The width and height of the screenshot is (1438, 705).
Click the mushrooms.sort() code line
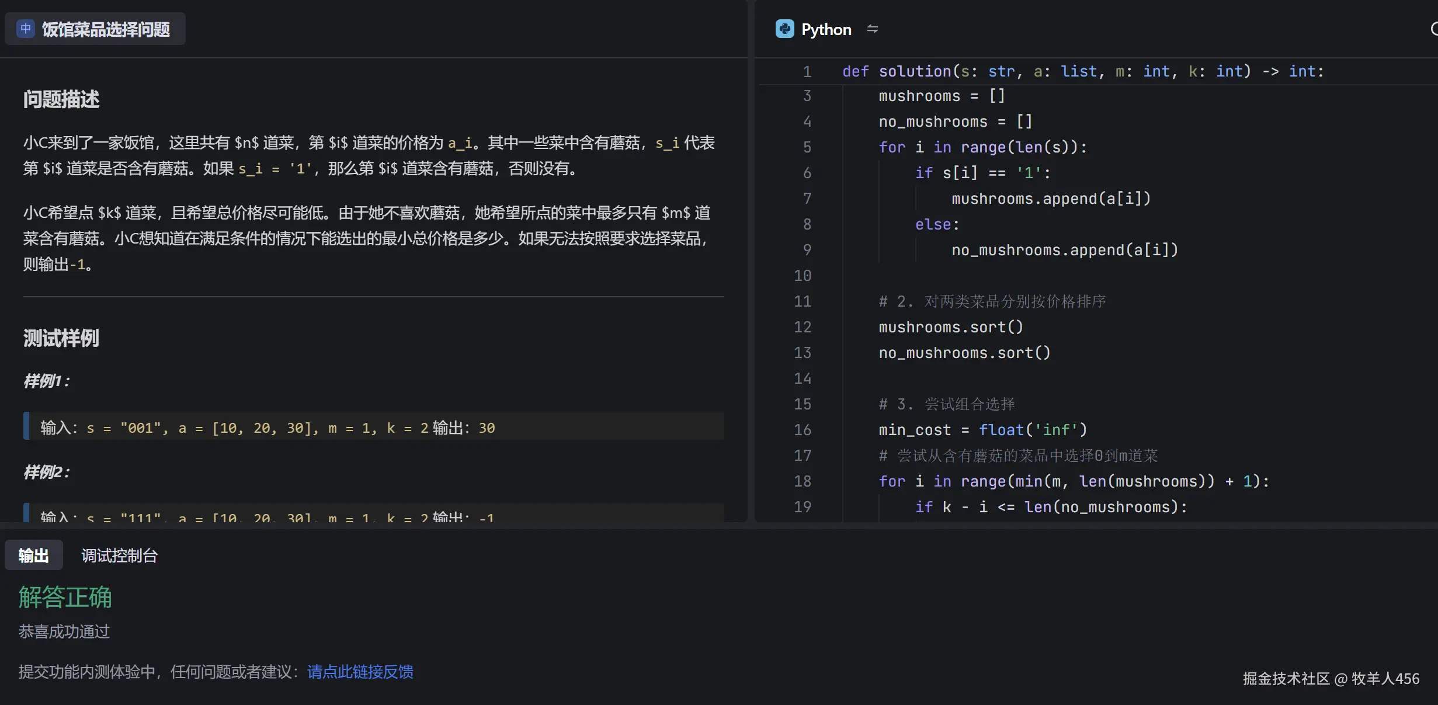(x=951, y=327)
